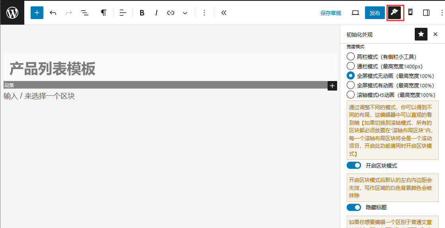Click the mobile phone preview icon
Screen dimensions: 445x228
click(410, 12)
